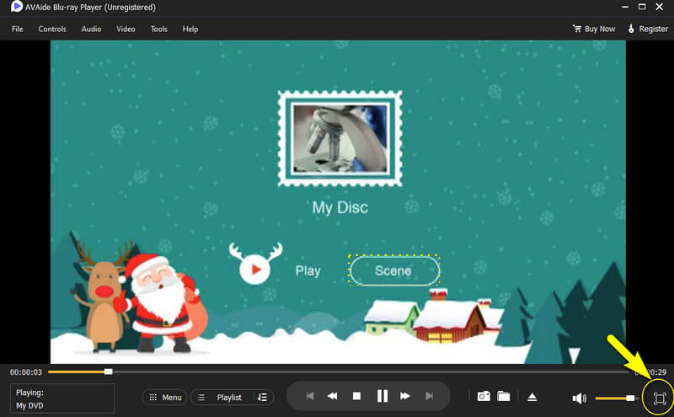
Task: Click the Playing: My DVD info box
Action: (x=62, y=398)
